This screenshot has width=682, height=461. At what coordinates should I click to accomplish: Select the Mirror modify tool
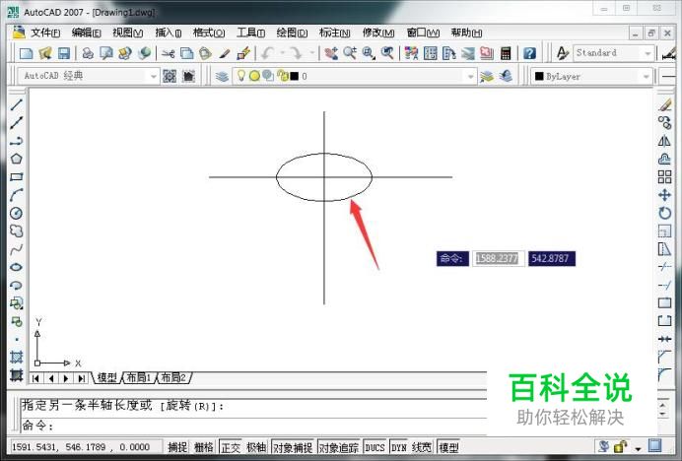664,141
